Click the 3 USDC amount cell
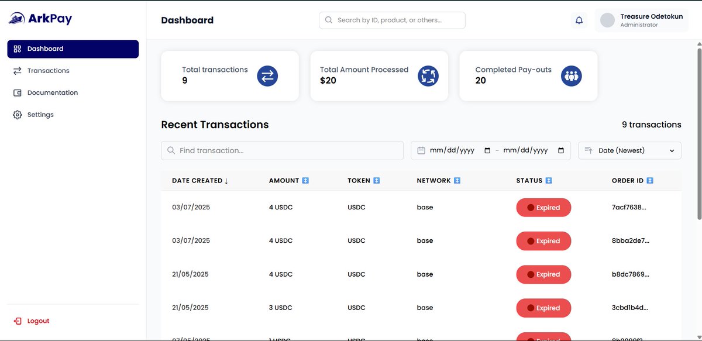 tap(281, 308)
